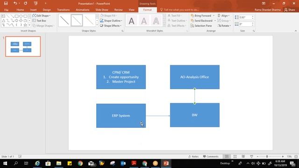The height and width of the screenshot is (168, 299).
Task: Open Align dropdown
Action: (x=224, y=15)
